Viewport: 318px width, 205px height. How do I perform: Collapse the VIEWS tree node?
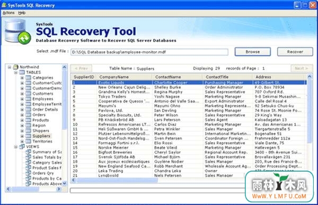(15, 146)
